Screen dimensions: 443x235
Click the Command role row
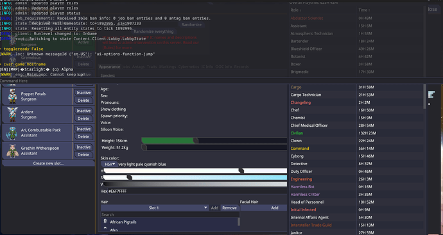pos(356,149)
